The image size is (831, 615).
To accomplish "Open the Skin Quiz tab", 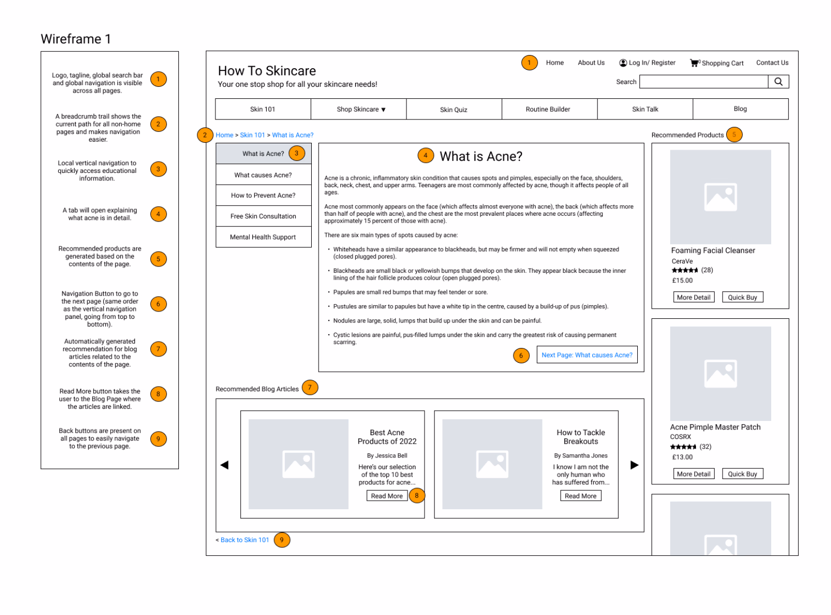I will coord(454,109).
